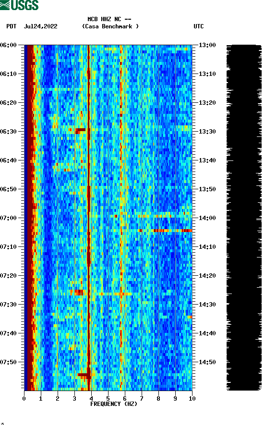
Task: Click the 14:20 UTC time label
Action: 207,276
